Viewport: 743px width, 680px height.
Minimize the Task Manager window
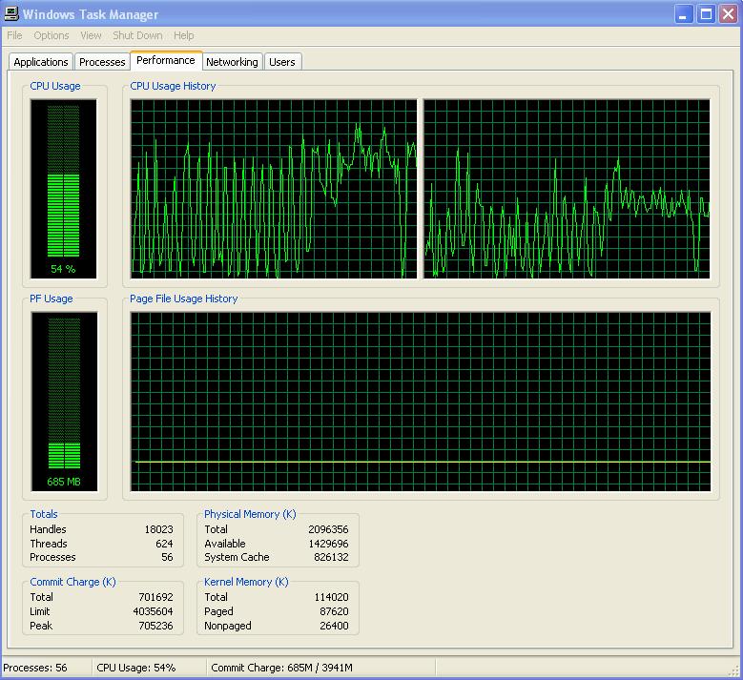685,14
